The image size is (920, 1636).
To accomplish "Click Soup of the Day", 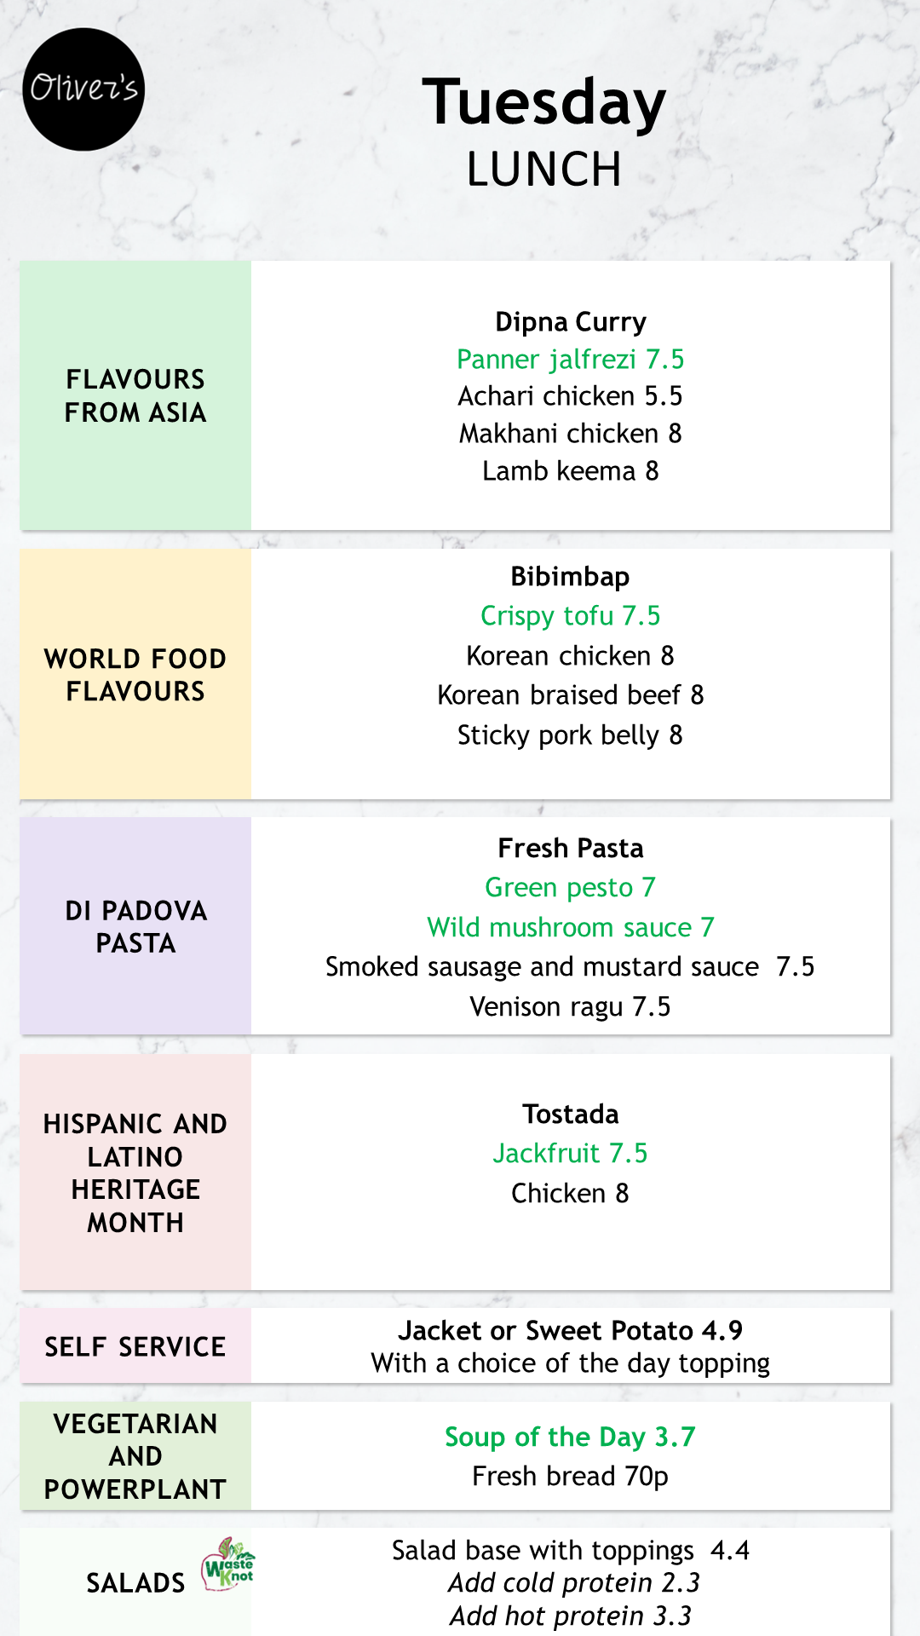I will 570,1437.
